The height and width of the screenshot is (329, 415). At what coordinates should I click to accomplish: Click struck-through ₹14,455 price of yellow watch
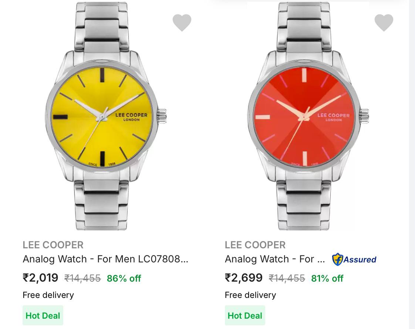click(82, 278)
